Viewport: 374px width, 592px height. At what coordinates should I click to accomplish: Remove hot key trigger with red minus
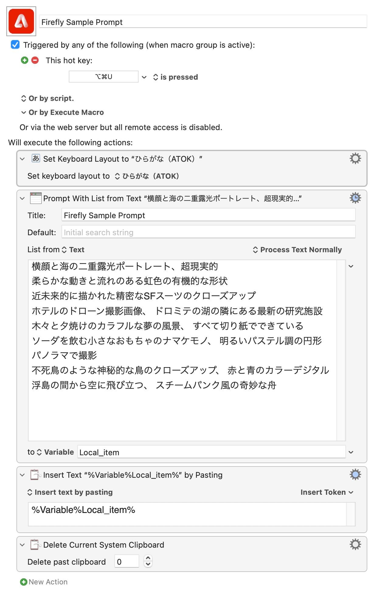35,60
